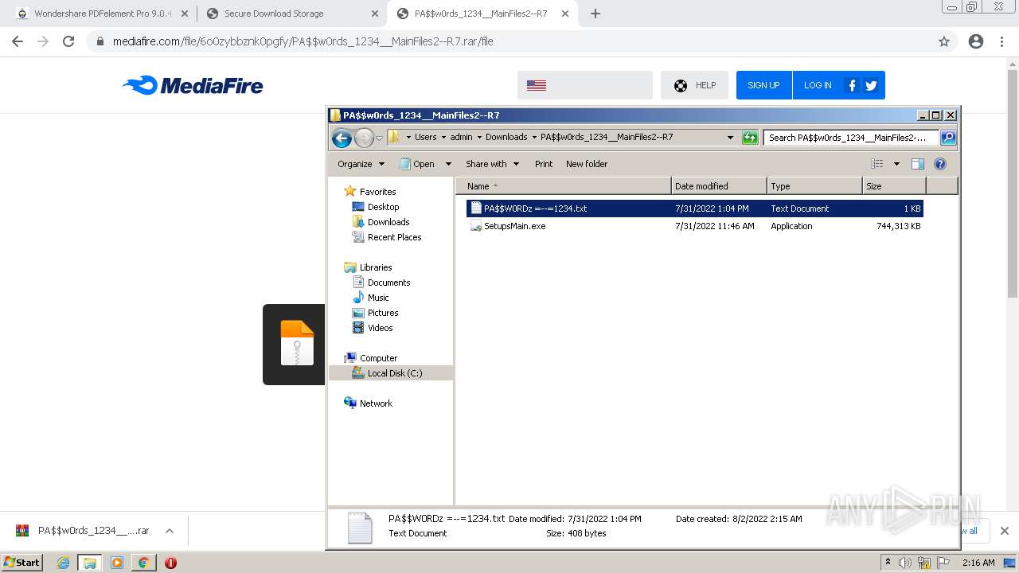Click the Explorer help question-mark icon

click(940, 164)
